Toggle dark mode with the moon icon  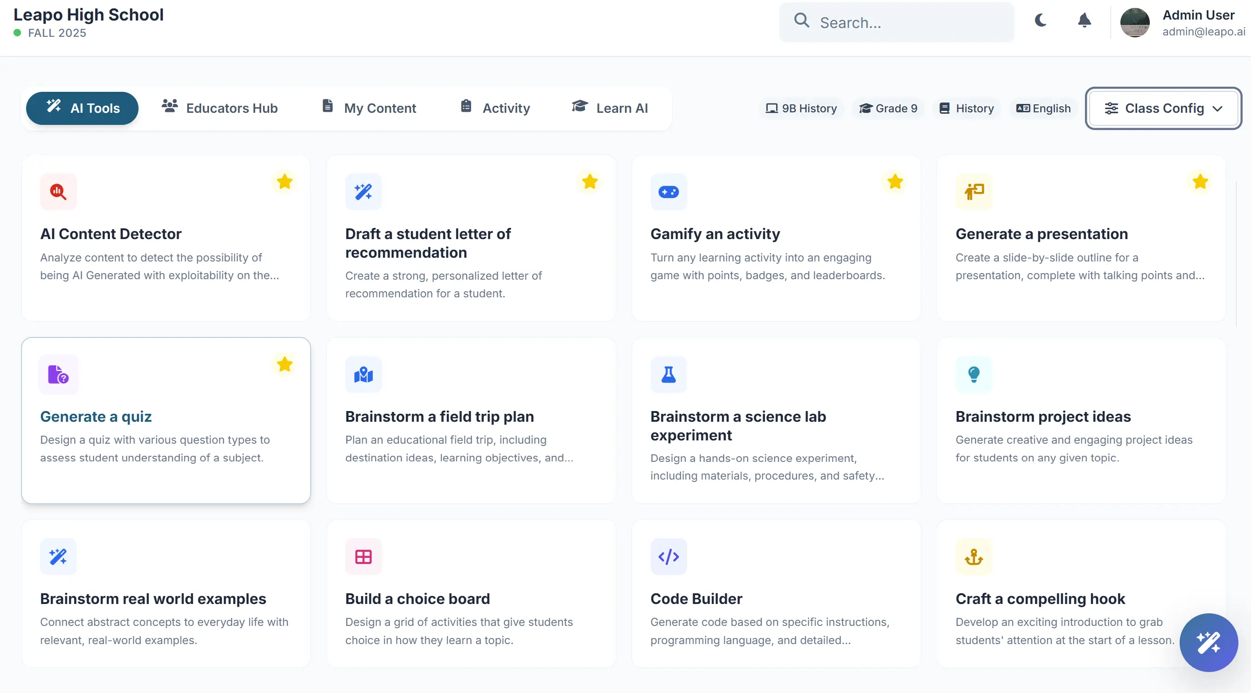(x=1040, y=21)
